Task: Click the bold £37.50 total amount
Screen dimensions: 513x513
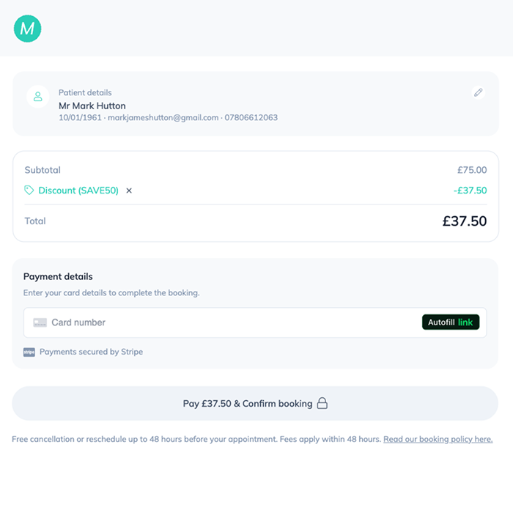Action: pyautogui.click(x=465, y=221)
